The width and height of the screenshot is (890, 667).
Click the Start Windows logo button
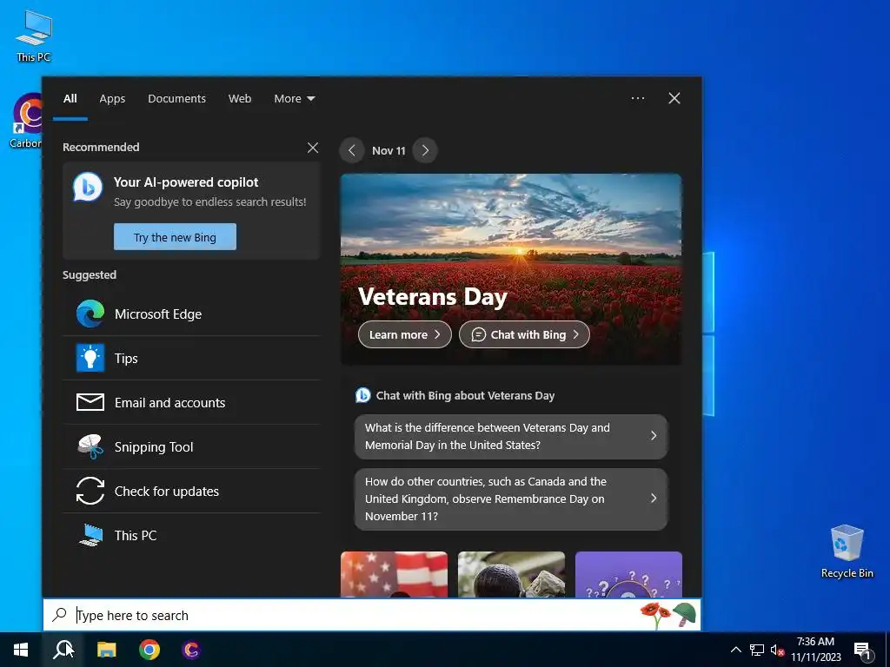tap(21, 650)
